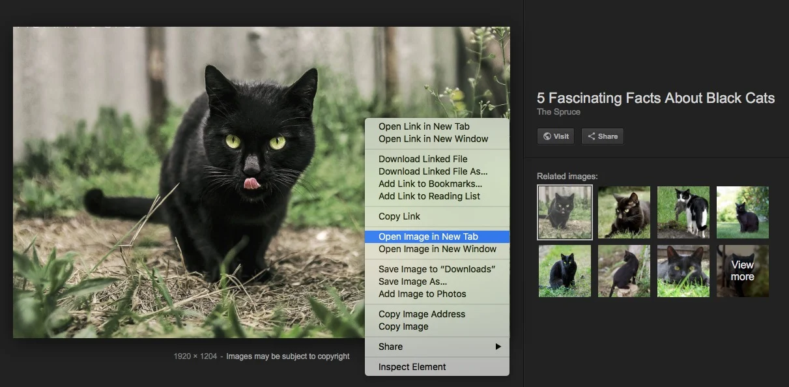The image size is (789, 387).
Task: Choose Open Image in New Window
Action: (437, 249)
